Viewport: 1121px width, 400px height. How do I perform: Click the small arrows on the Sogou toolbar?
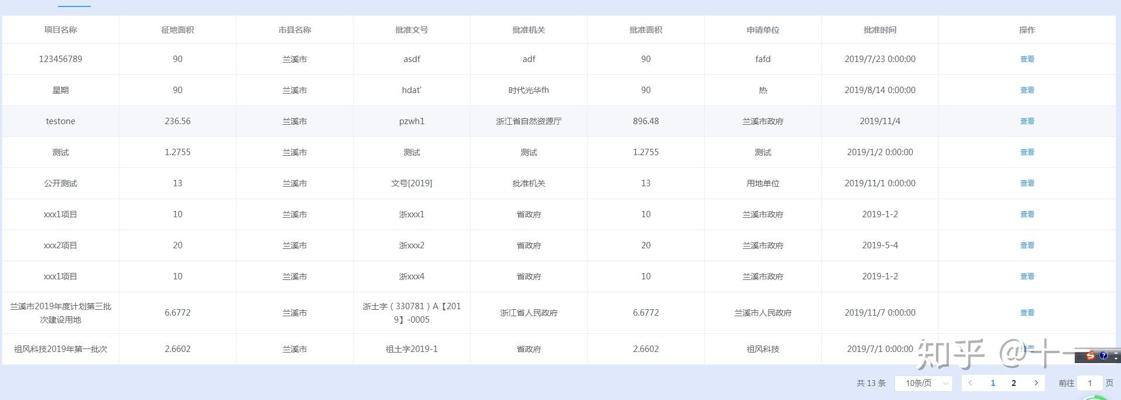click(x=1116, y=355)
